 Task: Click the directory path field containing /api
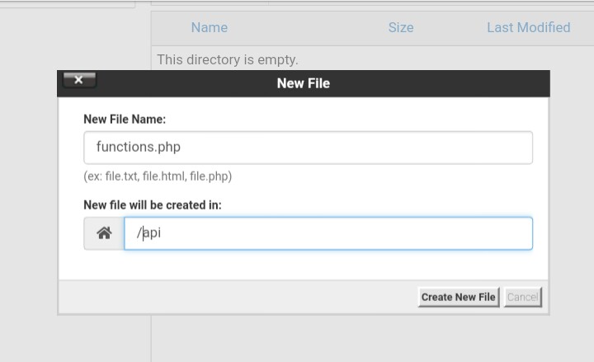[x=328, y=233]
